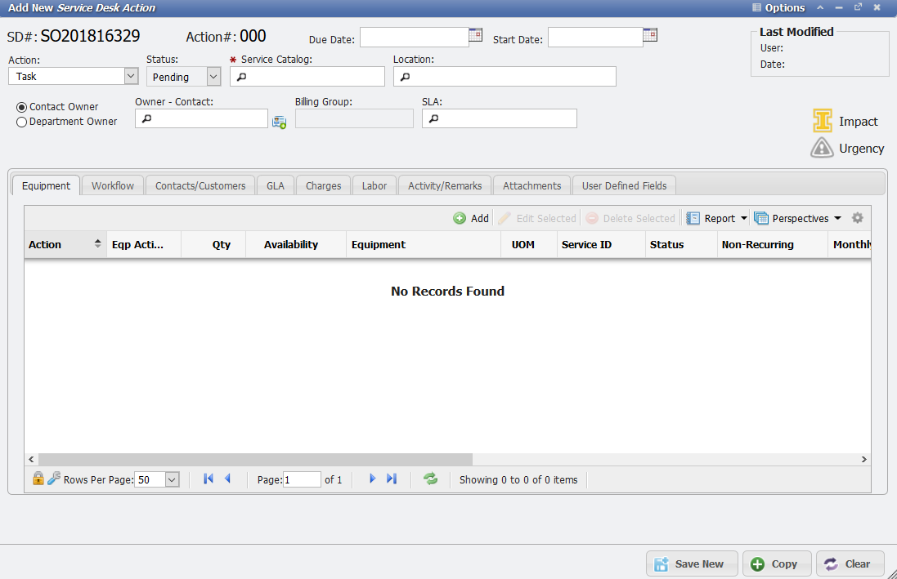Open the Attachments tab
This screenshot has width=897, height=579.
(531, 185)
